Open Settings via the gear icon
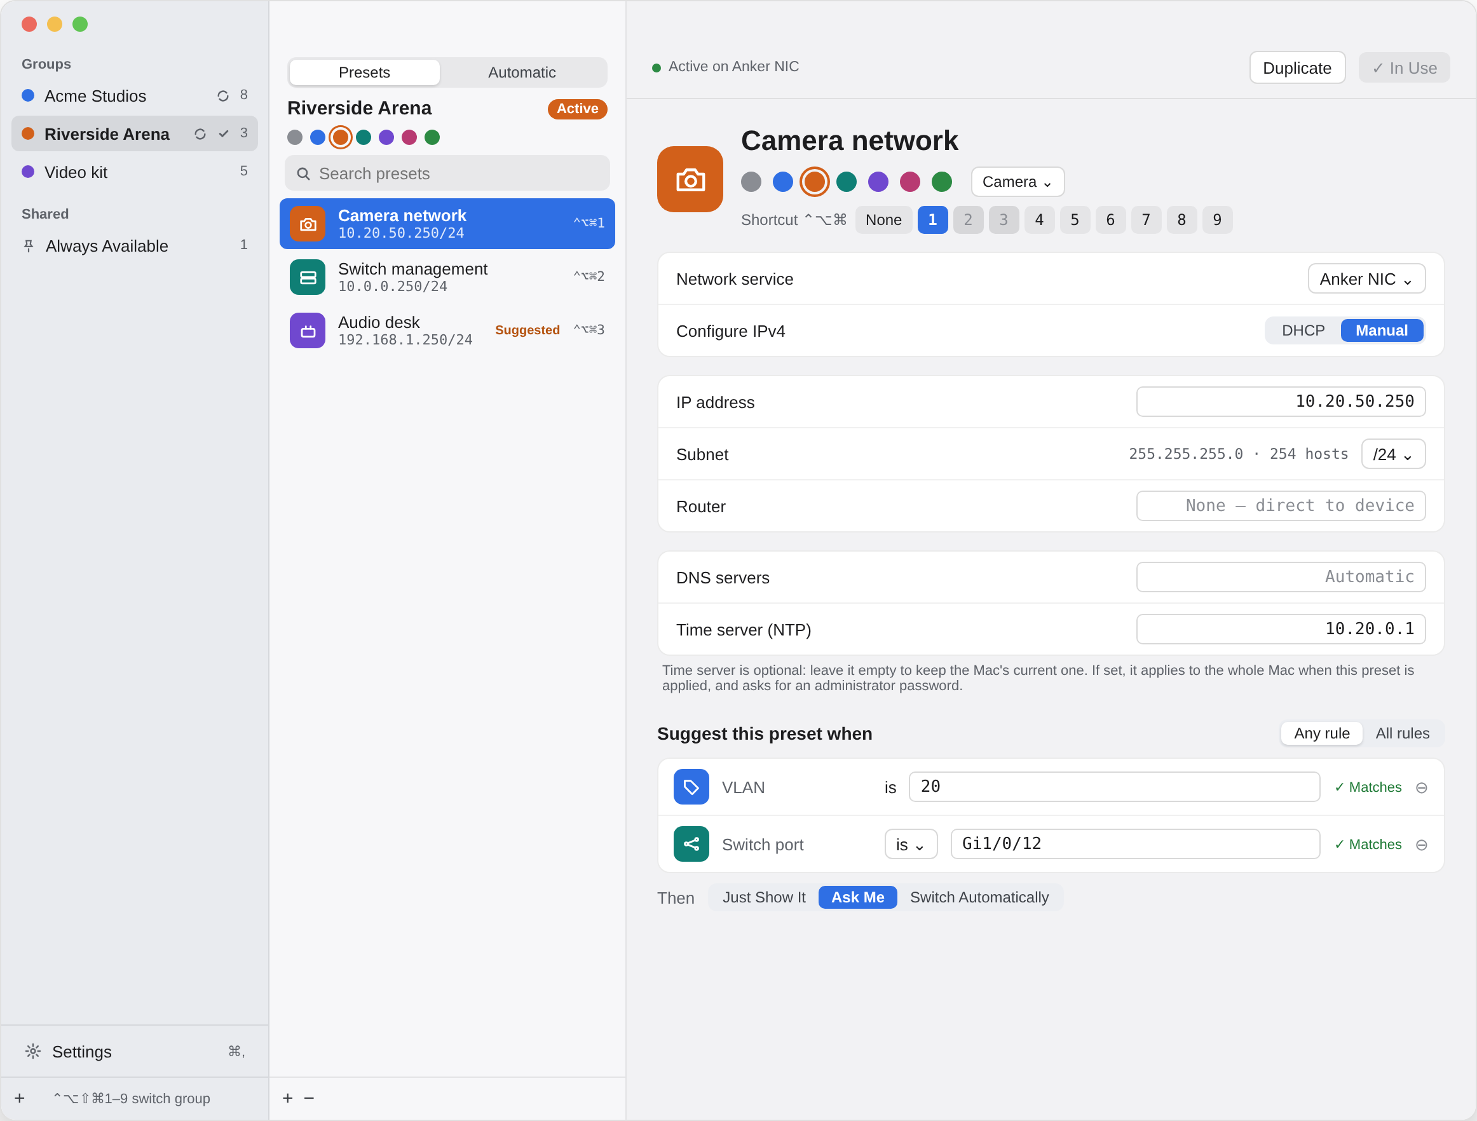1477x1121 pixels. coord(32,1051)
